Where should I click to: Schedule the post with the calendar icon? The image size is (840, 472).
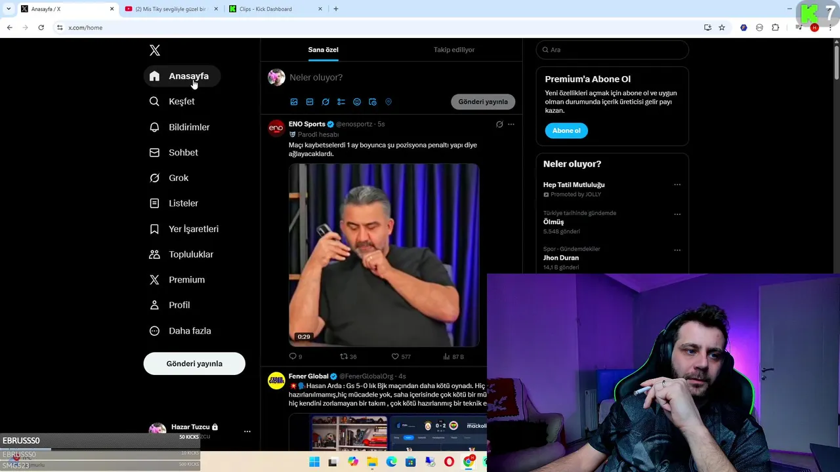coord(373,102)
